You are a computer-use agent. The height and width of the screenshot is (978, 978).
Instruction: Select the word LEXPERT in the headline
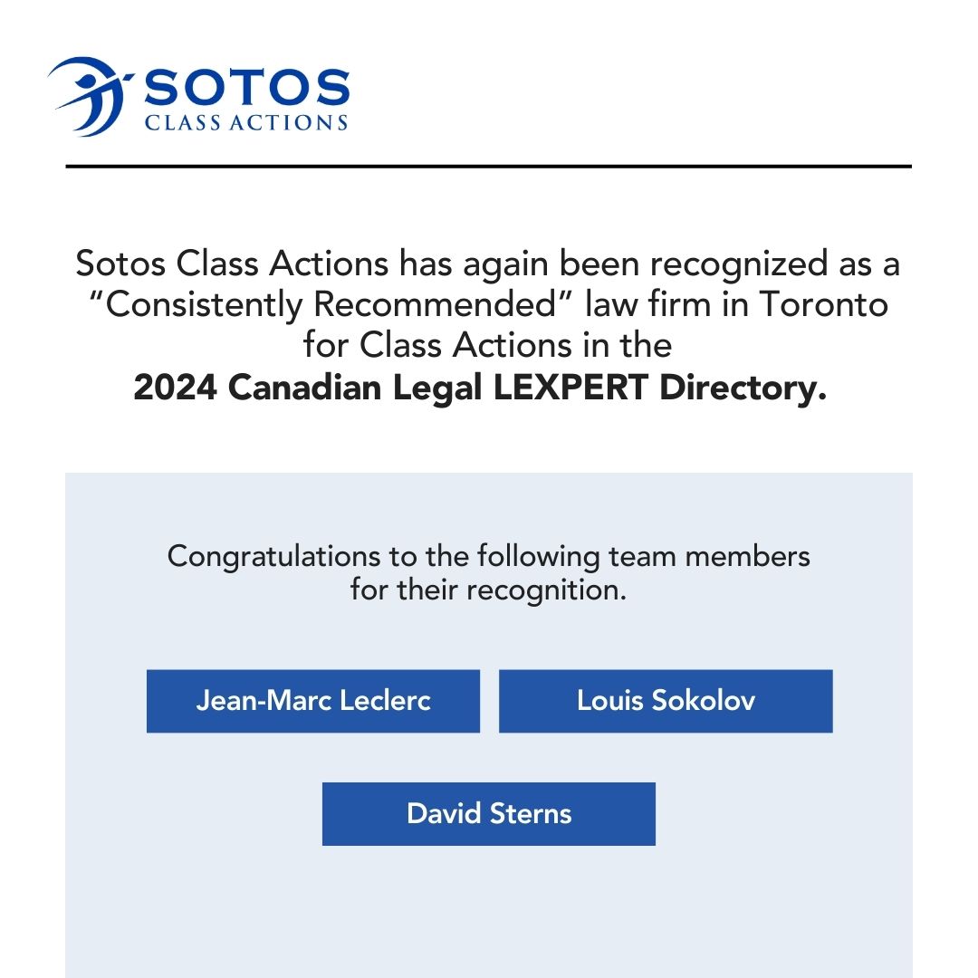pyautogui.click(x=570, y=388)
